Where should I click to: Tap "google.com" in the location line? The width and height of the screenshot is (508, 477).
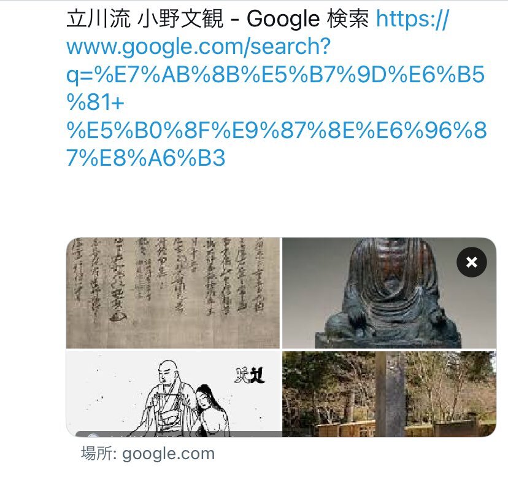pyautogui.click(x=168, y=454)
